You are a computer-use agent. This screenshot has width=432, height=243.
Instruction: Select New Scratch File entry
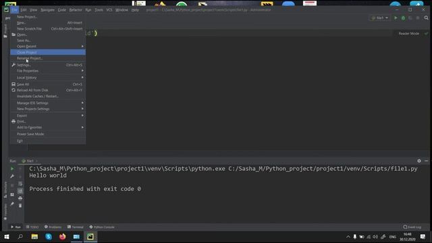coord(48,28)
